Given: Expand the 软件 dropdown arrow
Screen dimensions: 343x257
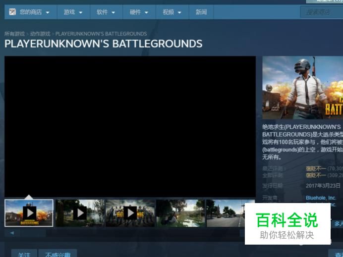Looking at the screenshot, I should click(x=114, y=12).
